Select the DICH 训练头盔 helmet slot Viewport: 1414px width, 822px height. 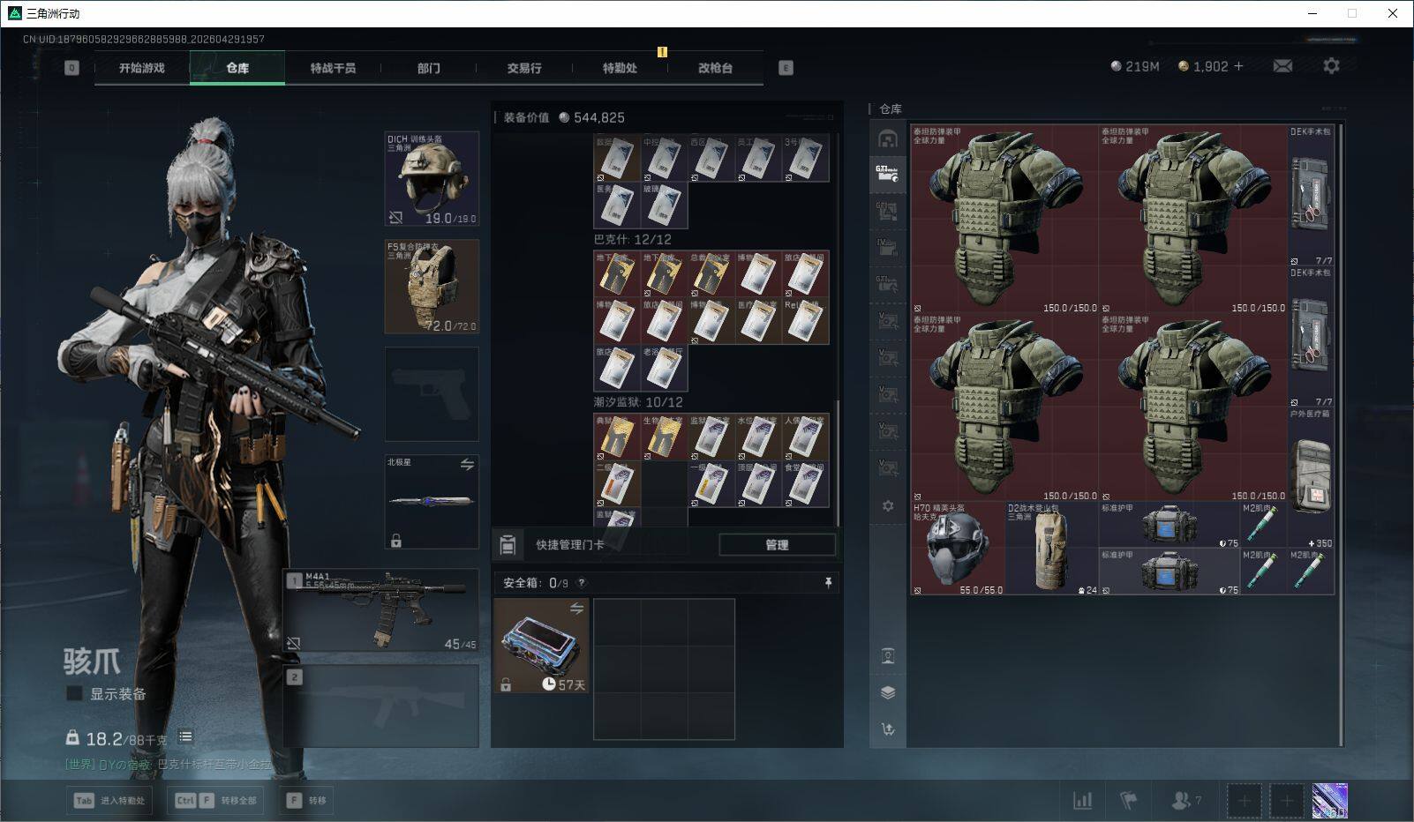tap(432, 179)
